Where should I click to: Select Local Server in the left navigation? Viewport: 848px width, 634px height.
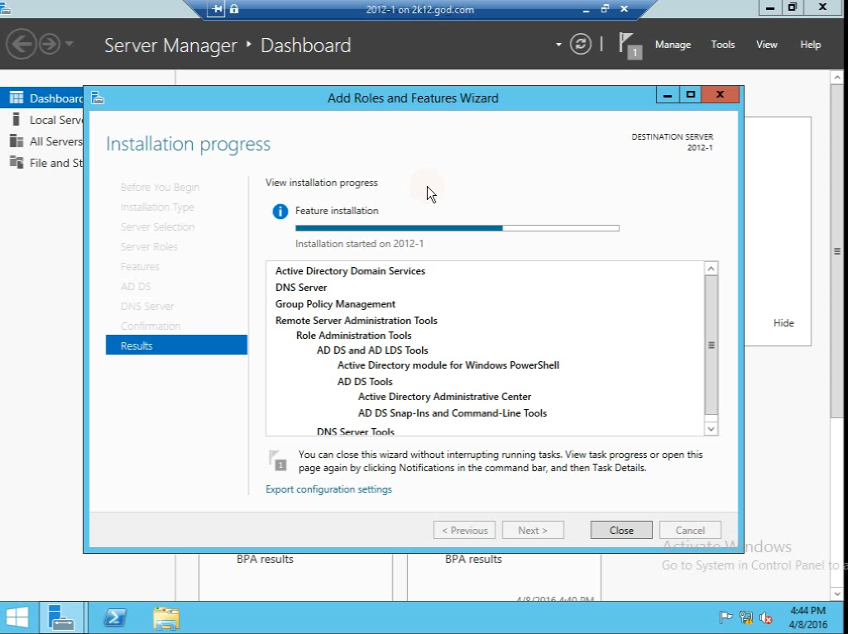[42, 120]
